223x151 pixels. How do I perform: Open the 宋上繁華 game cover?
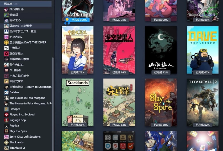click(119, 102)
